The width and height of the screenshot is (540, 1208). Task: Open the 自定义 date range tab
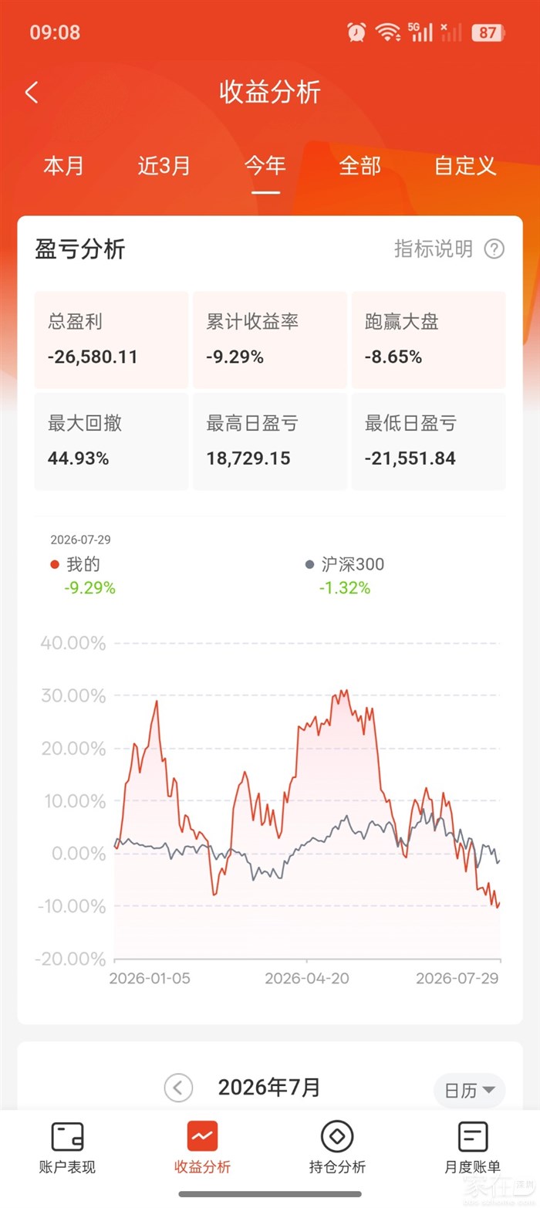coord(464,166)
